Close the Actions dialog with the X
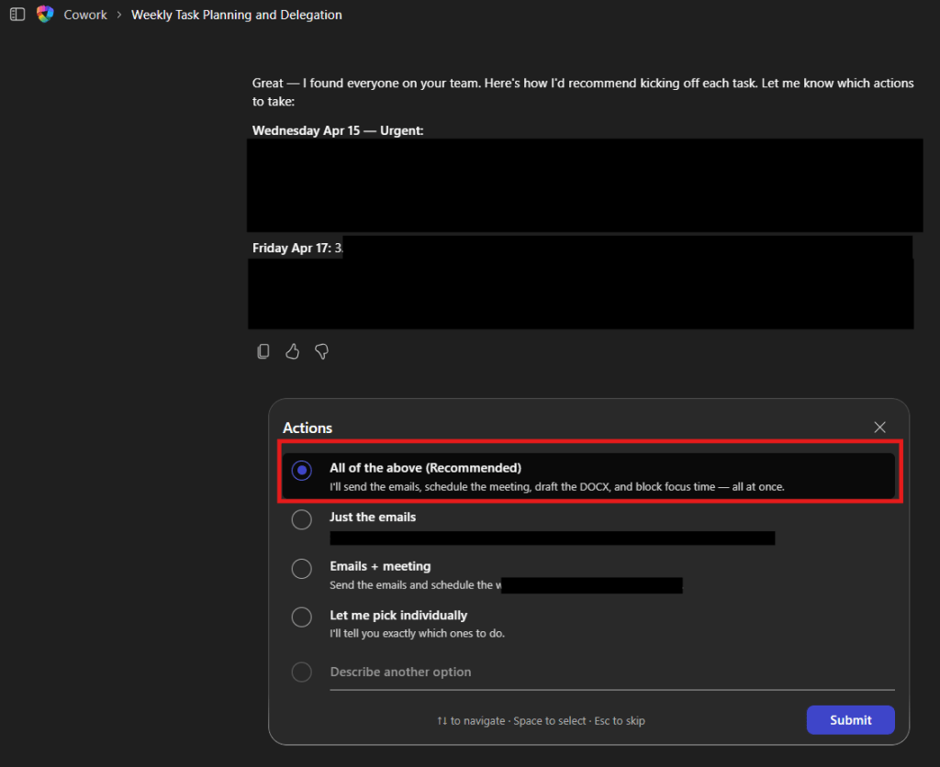Viewport: 940px width, 767px height. (879, 428)
